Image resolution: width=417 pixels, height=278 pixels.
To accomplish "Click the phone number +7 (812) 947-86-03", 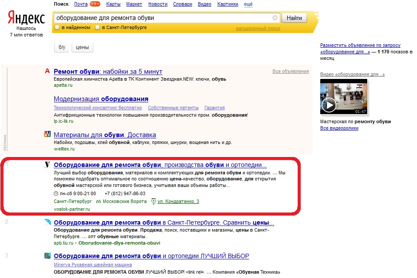I will tap(125, 193).
